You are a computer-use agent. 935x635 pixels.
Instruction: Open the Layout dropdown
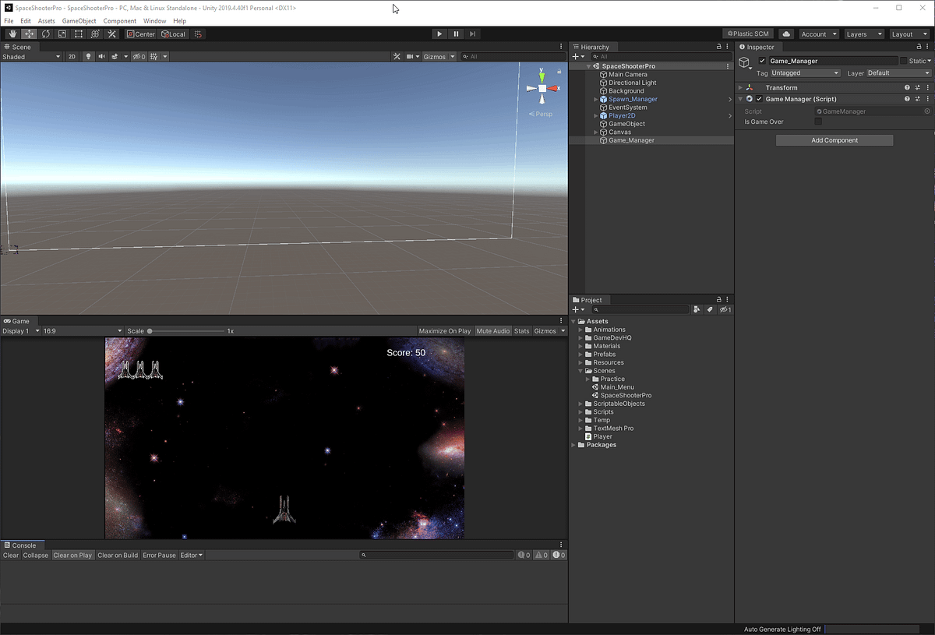909,34
